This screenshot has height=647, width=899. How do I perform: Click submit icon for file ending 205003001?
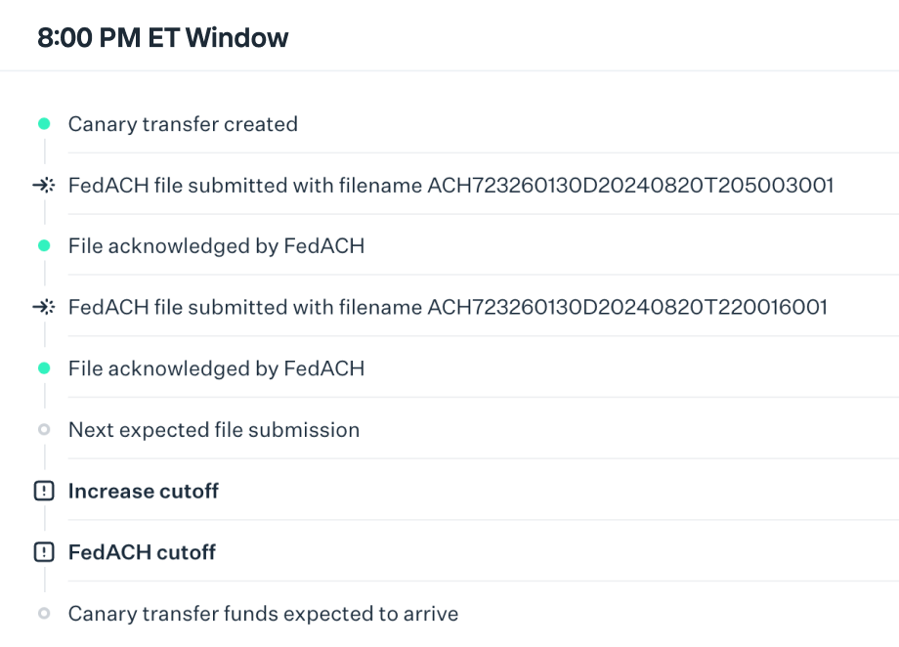(x=44, y=185)
